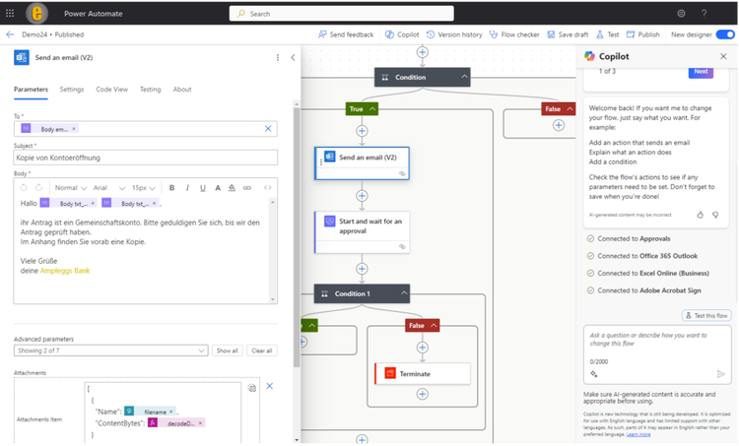
Task: Collapse the Condition 1 card
Action: [404, 293]
